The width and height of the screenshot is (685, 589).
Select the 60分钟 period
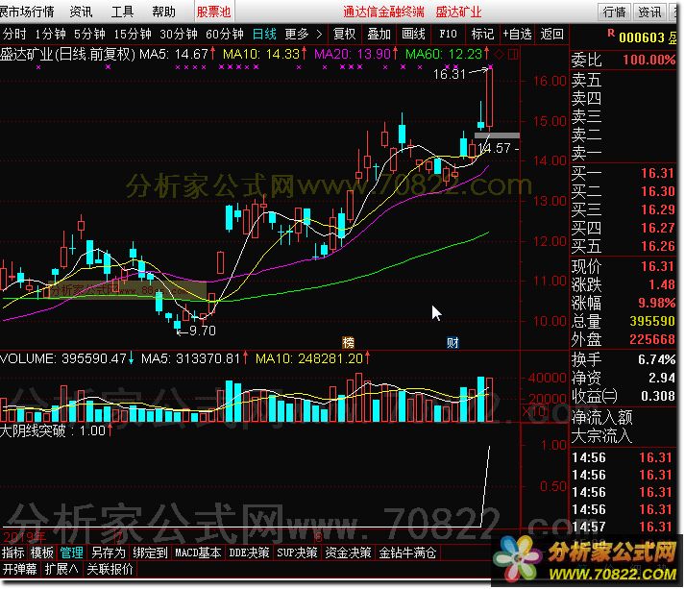click(224, 34)
